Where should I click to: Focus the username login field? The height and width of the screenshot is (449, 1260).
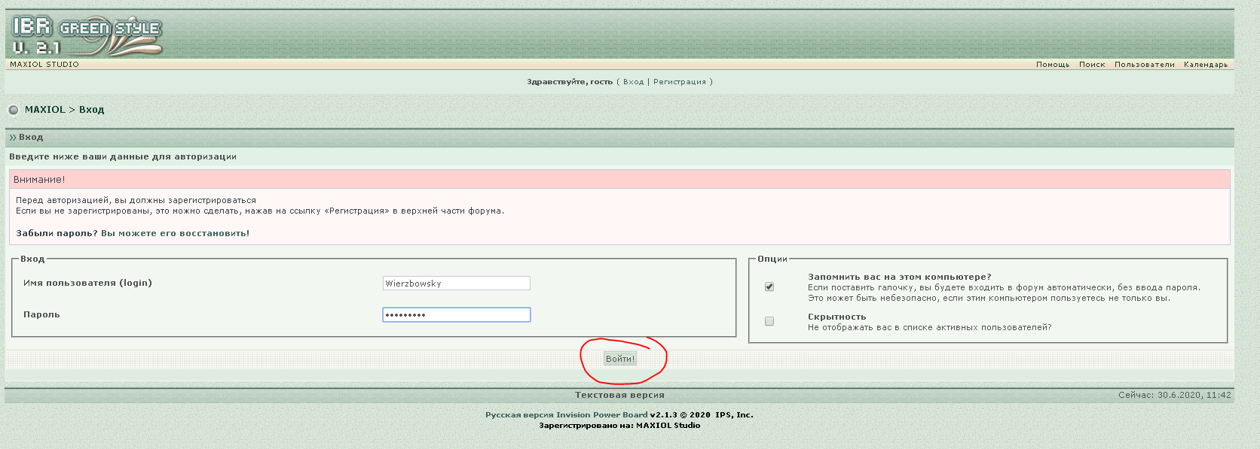[x=456, y=284]
